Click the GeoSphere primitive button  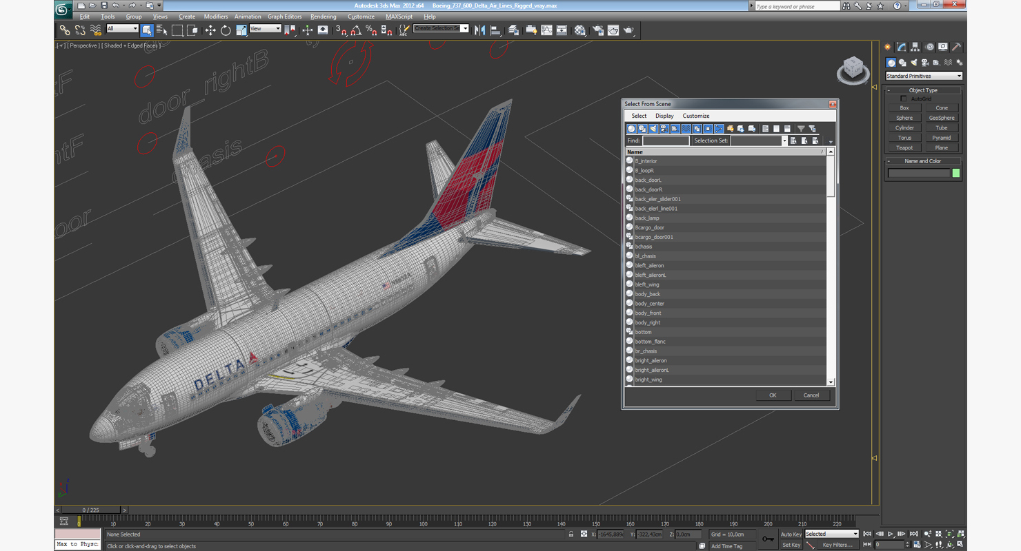[x=942, y=118]
